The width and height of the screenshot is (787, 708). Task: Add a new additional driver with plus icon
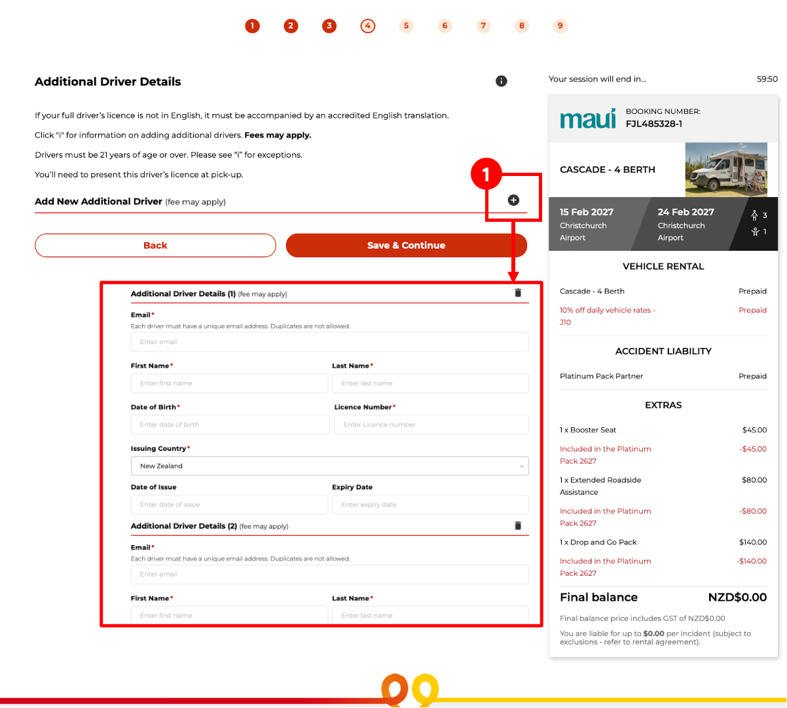513,200
